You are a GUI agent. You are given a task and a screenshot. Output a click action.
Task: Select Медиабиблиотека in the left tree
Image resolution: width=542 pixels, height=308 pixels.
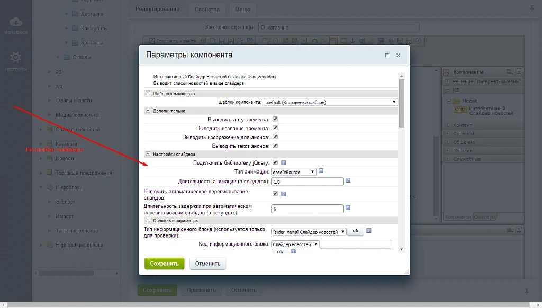point(77,115)
